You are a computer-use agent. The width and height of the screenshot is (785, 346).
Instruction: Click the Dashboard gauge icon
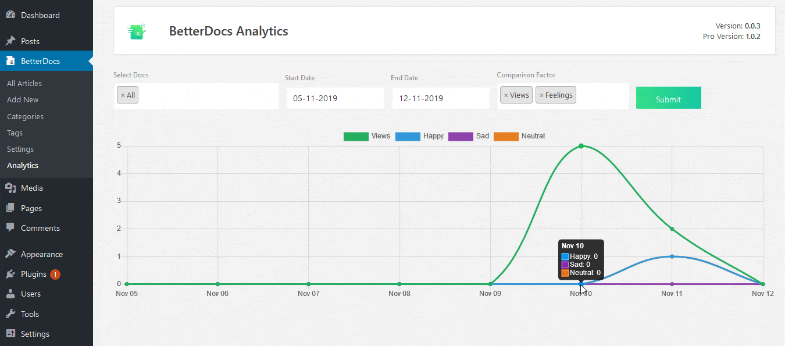tap(10, 15)
